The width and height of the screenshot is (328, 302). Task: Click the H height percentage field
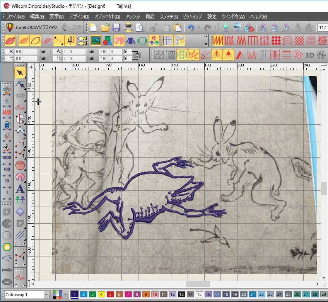111,58
